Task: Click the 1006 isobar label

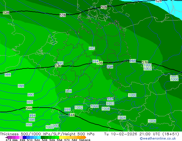Action: [174, 79]
